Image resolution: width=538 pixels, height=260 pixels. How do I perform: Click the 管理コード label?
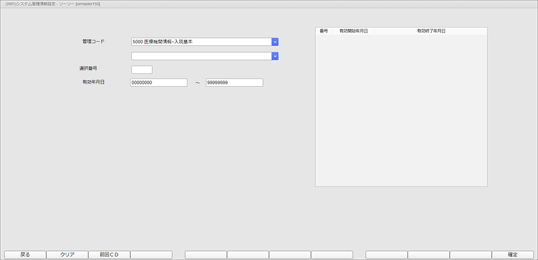pyautogui.click(x=94, y=41)
